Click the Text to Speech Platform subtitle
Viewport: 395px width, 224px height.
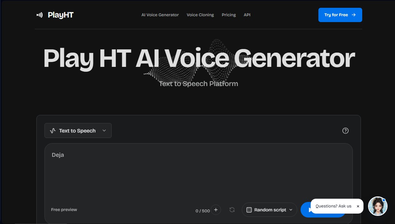(198, 84)
